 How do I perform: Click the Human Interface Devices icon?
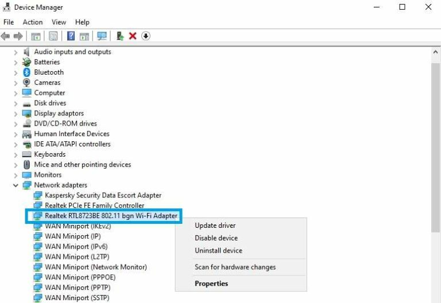coord(27,134)
